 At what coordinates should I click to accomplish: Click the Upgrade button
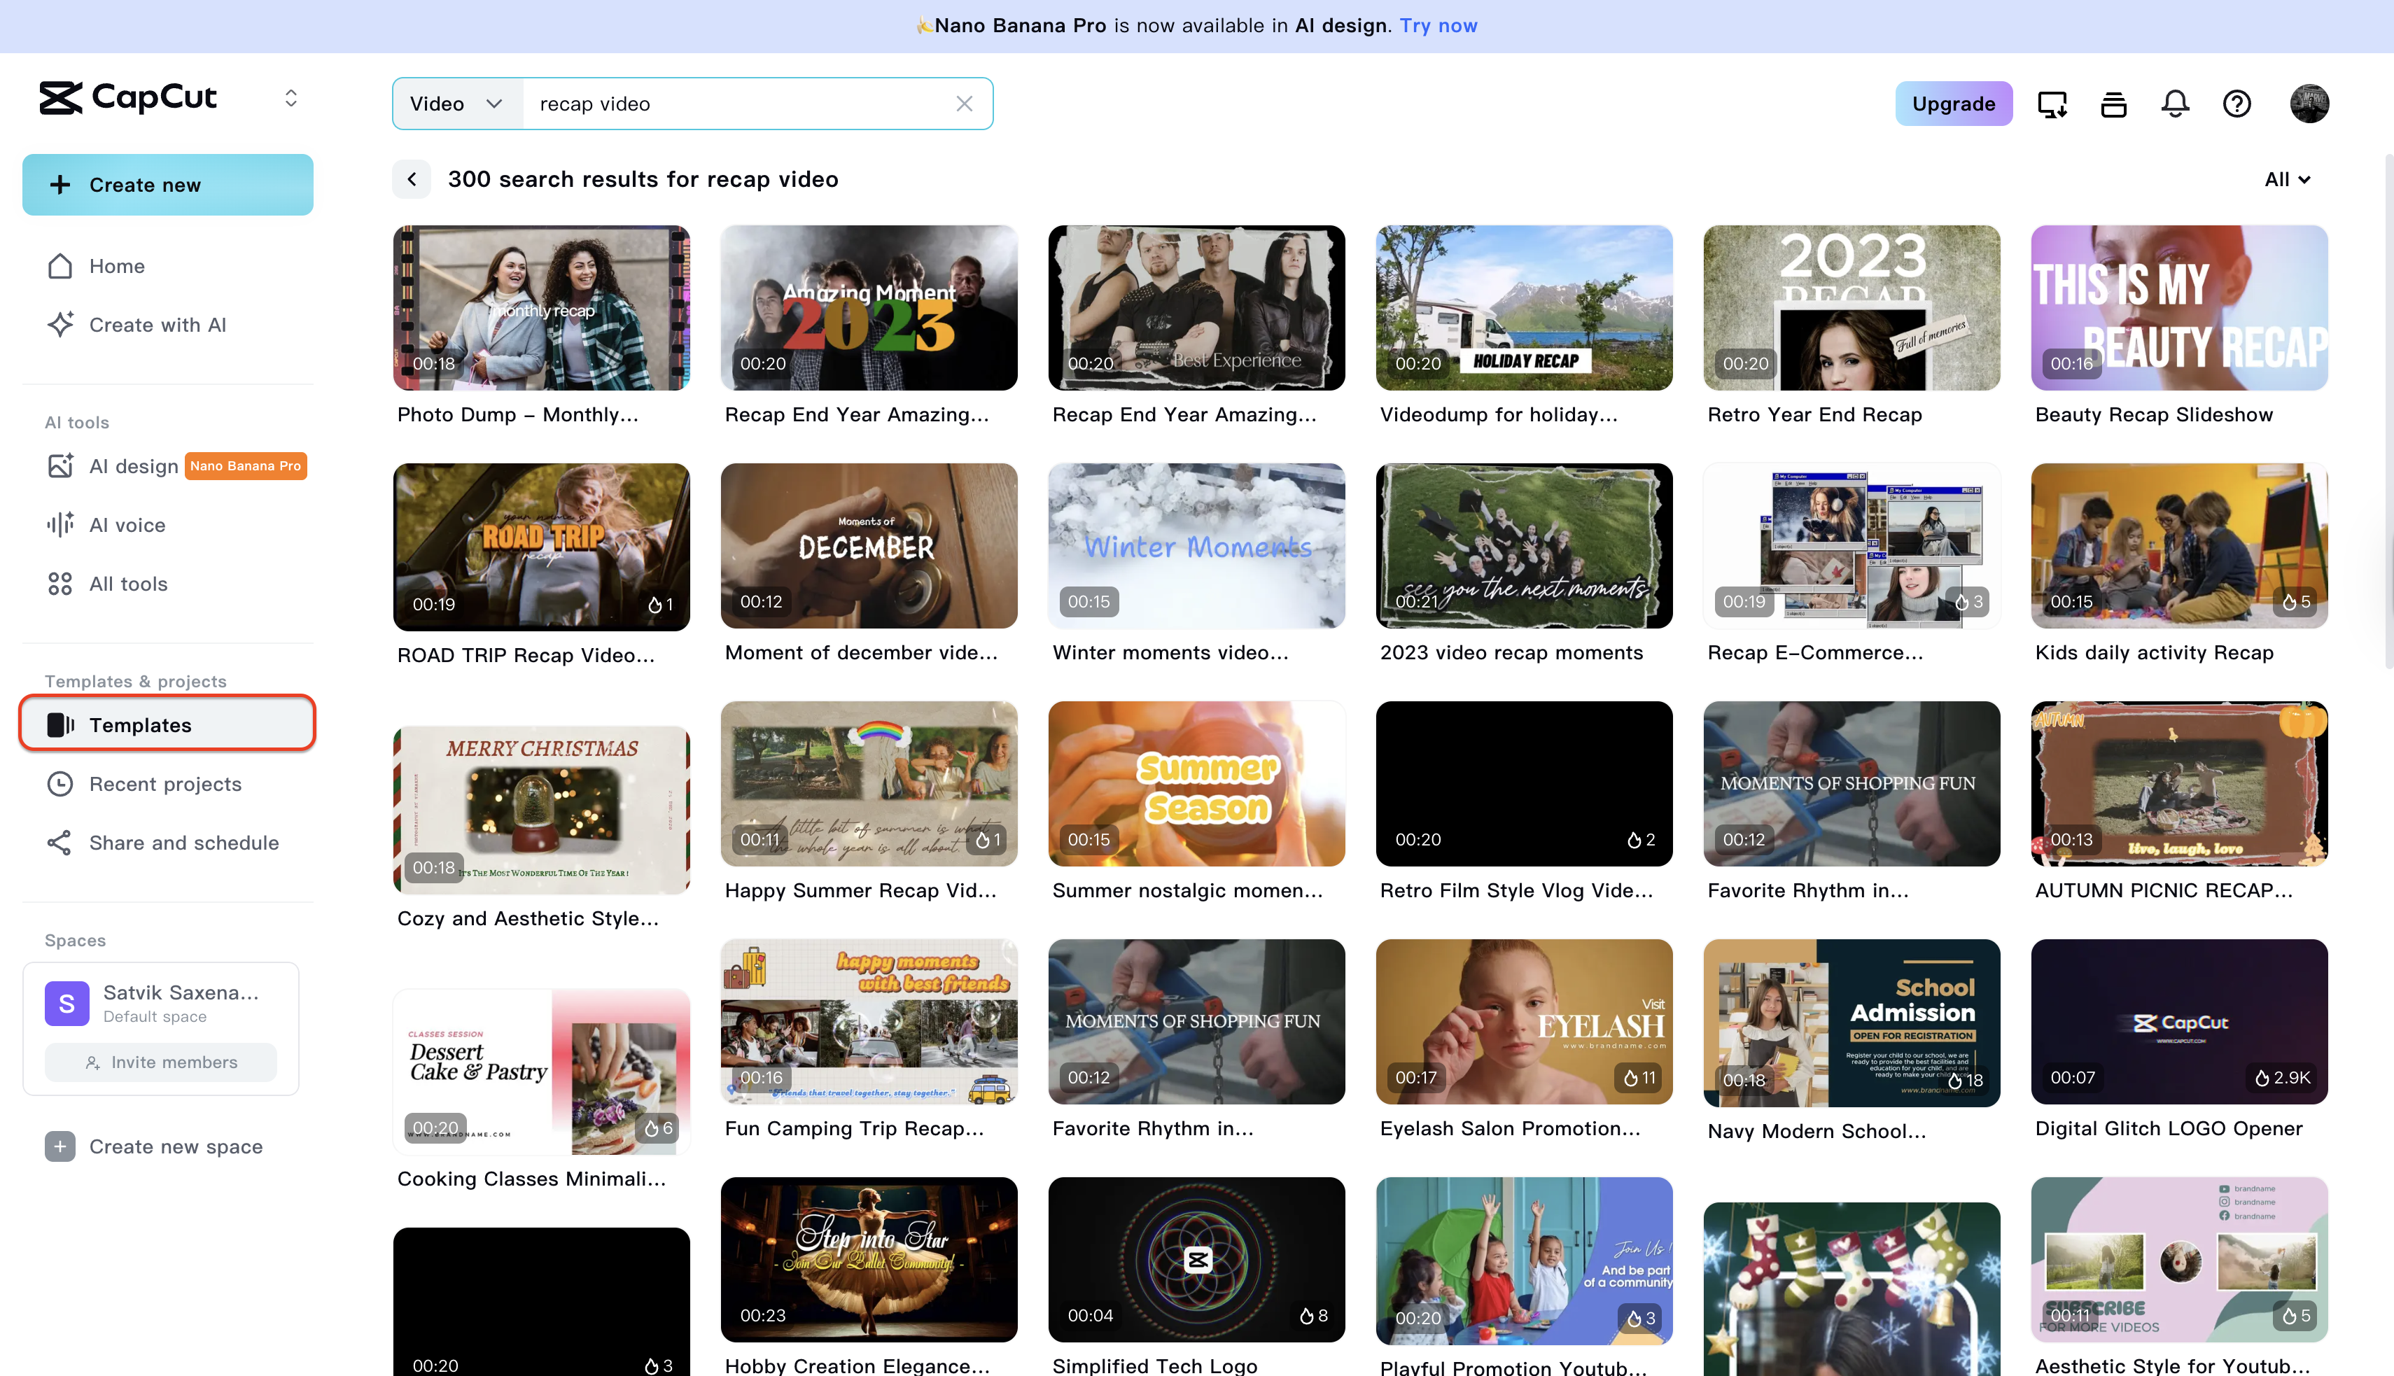pyautogui.click(x=1954, y=103)
